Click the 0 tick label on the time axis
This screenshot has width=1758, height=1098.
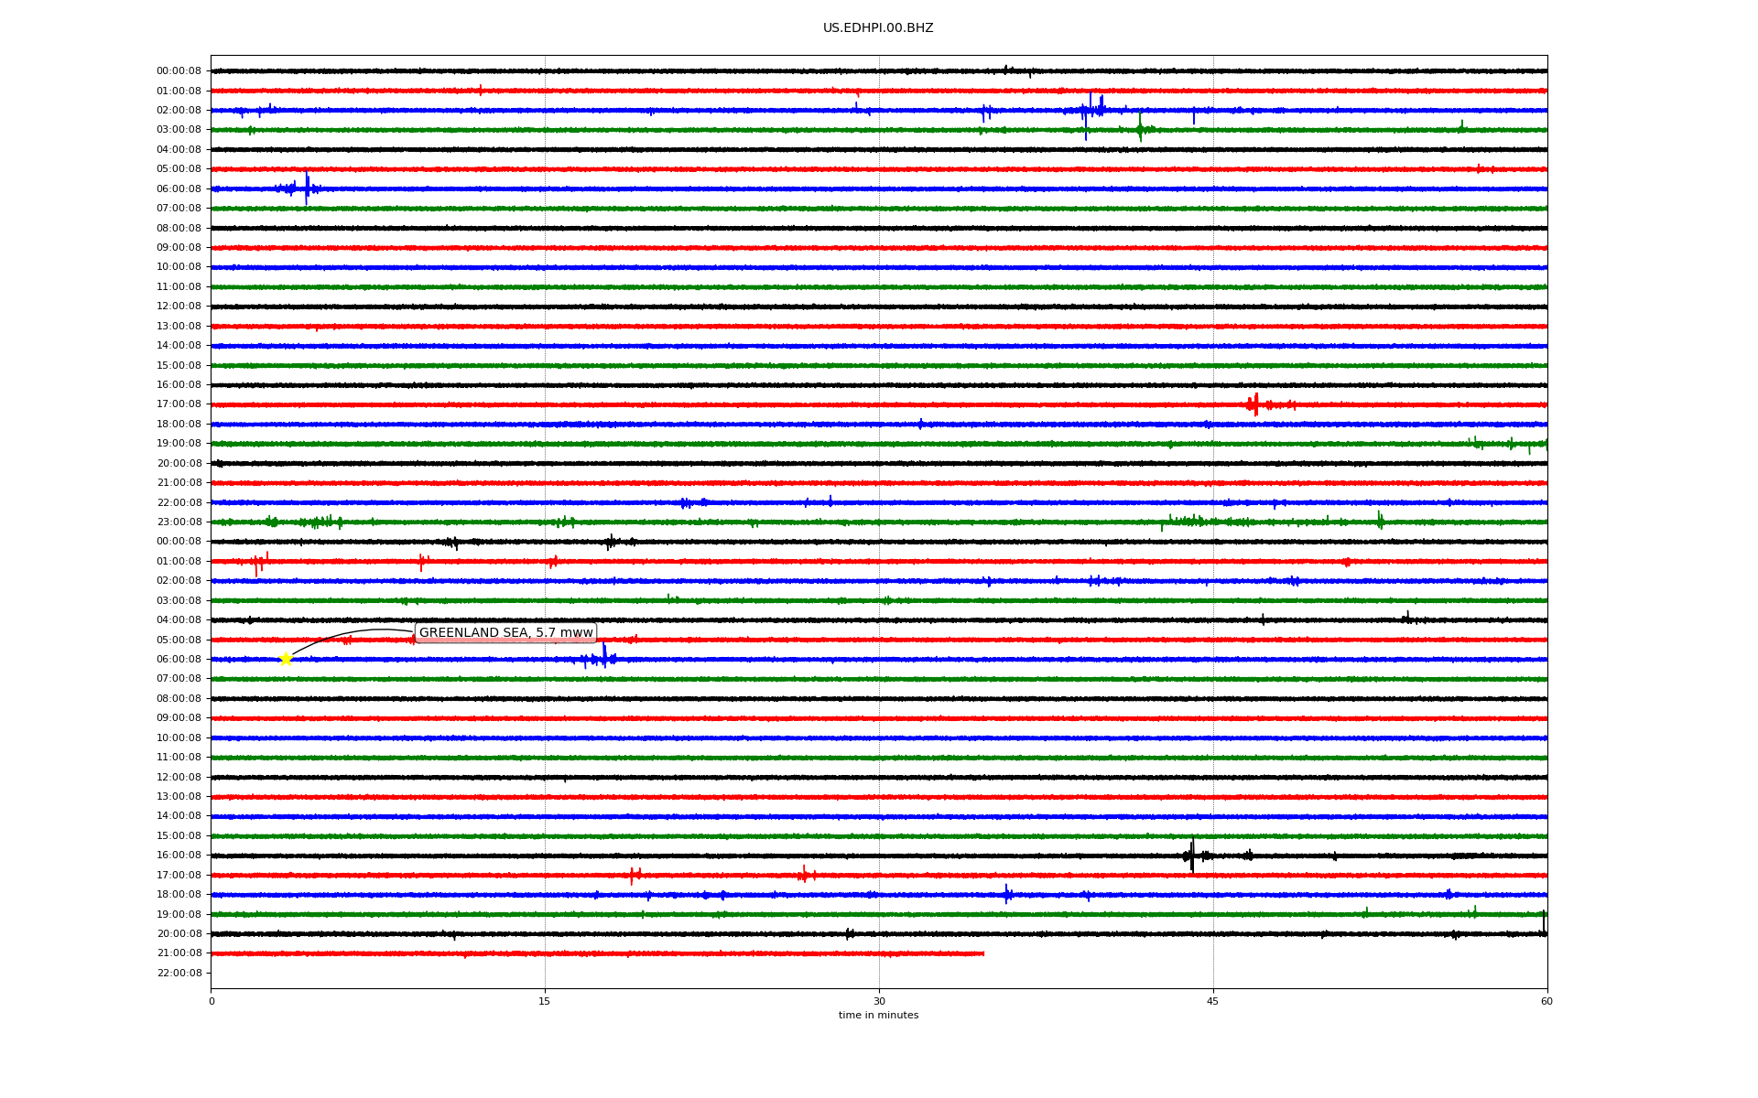coord(212,1001)
